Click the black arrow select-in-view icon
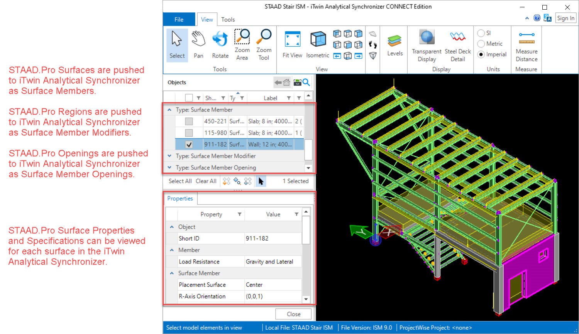Viewport: 579px width, 334px height. (x=261, y=181)
